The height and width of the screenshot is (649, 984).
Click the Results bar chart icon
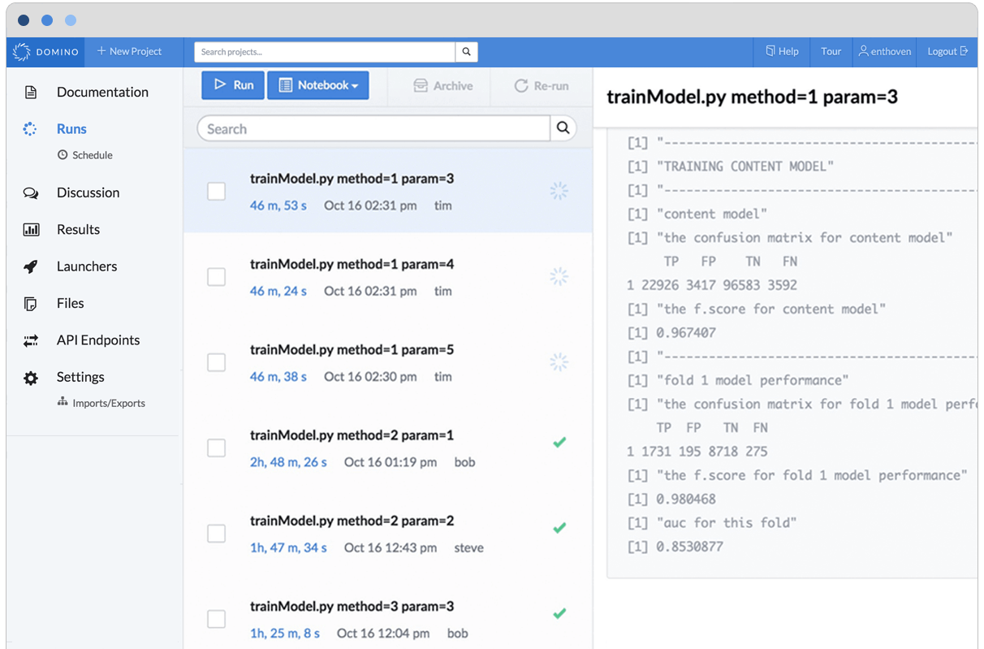pyautogui.click(x=31, y=229)
